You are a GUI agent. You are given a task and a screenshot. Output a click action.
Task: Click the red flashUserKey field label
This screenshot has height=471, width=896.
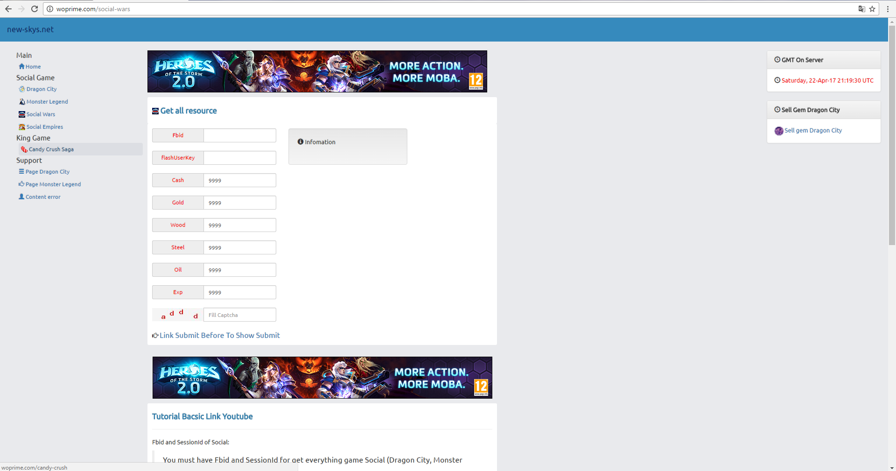178,158
